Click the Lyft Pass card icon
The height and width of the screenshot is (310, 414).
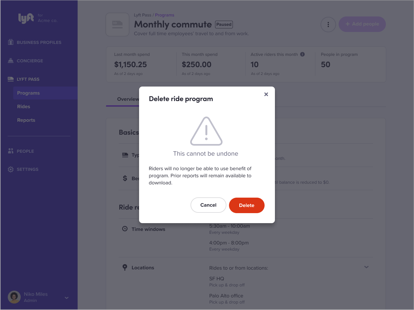(x=11, y=79)
